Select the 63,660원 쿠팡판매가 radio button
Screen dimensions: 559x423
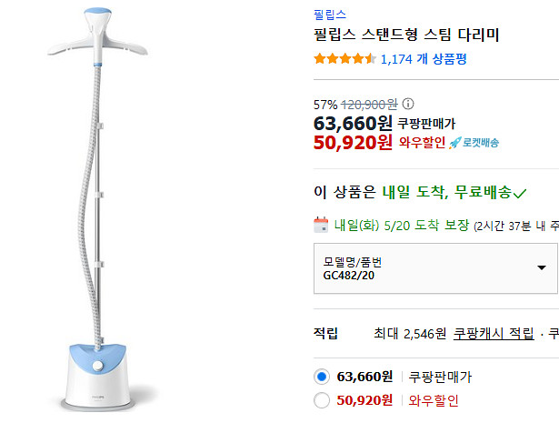click(320, 377)
